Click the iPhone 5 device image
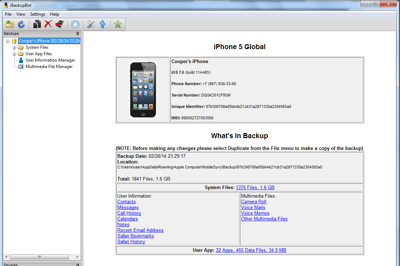Image resolution: width=400 pixels, height=266 pixels. tap(143, 90)
